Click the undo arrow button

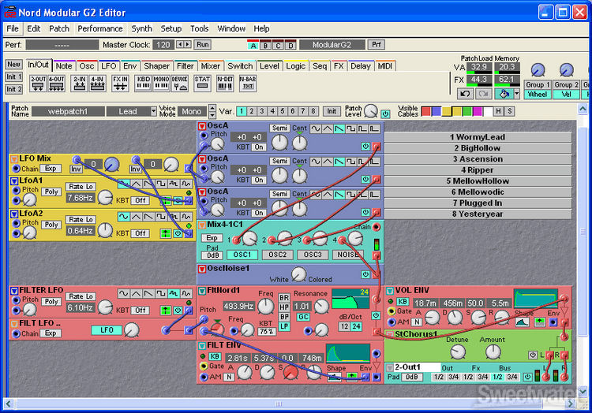coord(465,94)
